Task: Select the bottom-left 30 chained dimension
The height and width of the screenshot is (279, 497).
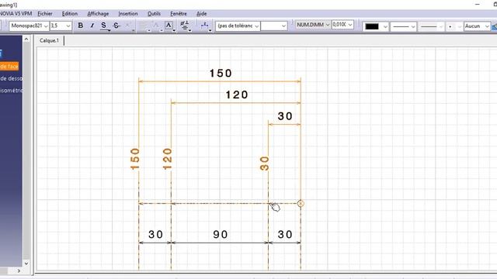Action: point(155,234)
